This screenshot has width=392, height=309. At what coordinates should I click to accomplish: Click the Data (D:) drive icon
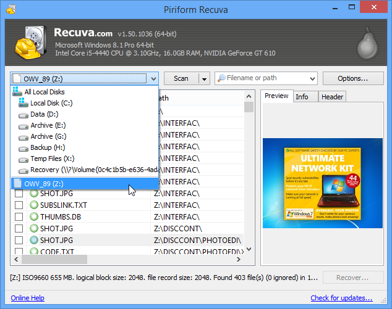coord(23,115)
